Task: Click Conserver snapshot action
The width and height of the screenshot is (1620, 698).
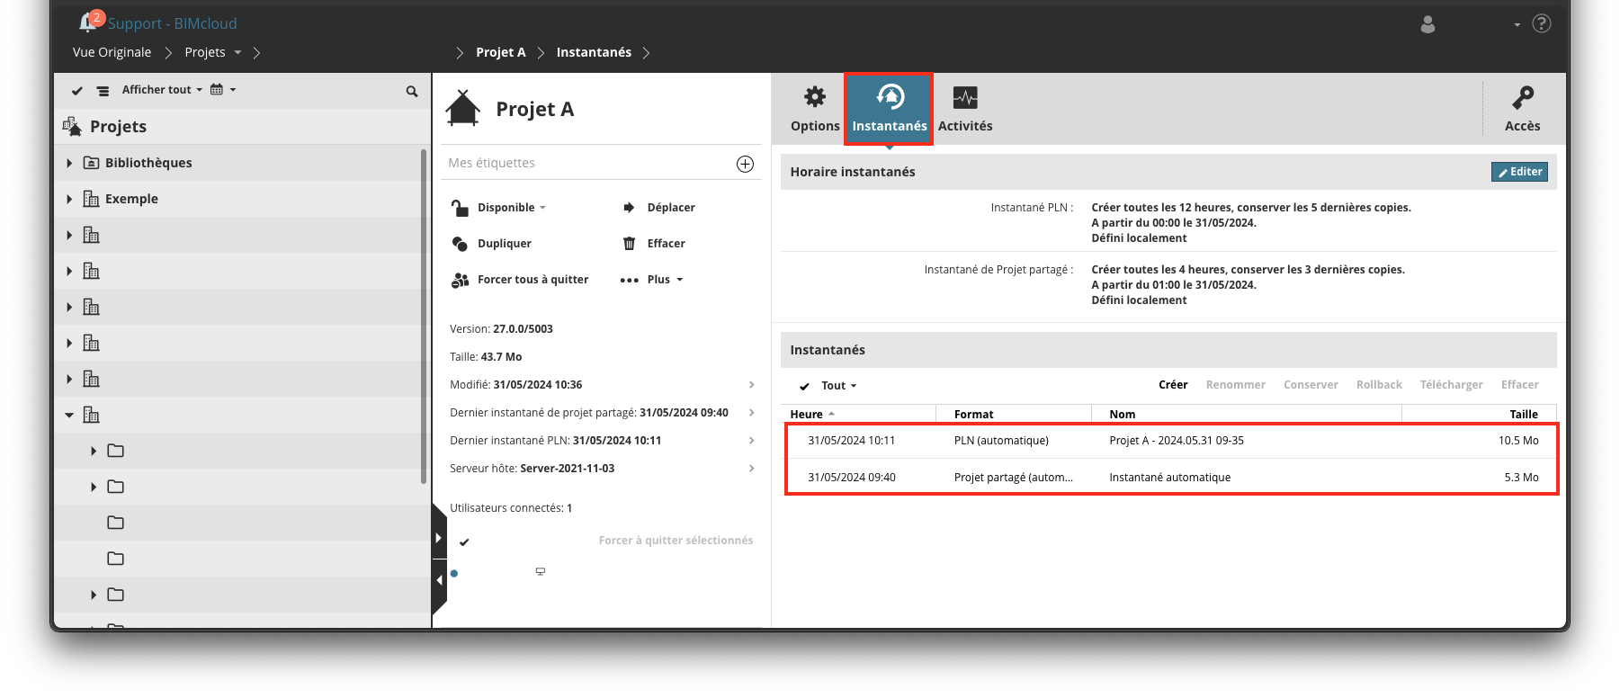Action: coord(1311,385)
